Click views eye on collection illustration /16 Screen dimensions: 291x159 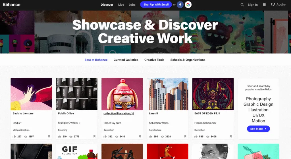pyautogui.click(x=117, y=137)
